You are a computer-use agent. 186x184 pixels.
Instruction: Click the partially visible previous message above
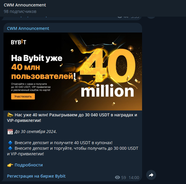72,18
